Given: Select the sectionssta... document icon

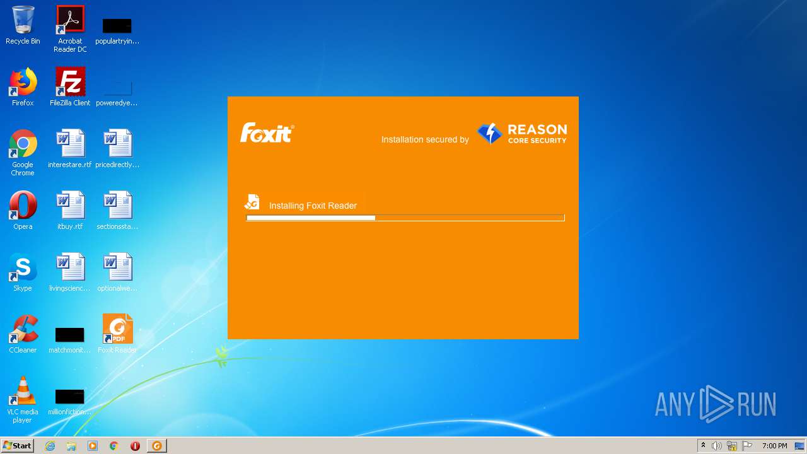Looking at the screenshot, I should tap(117, 211).
